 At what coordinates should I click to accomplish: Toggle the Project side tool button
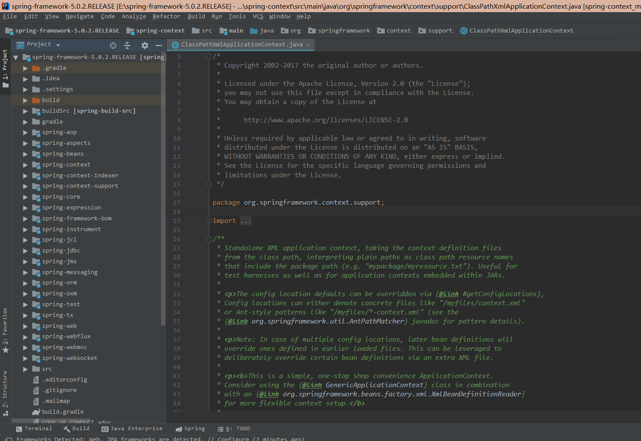(x=5, y=68)
